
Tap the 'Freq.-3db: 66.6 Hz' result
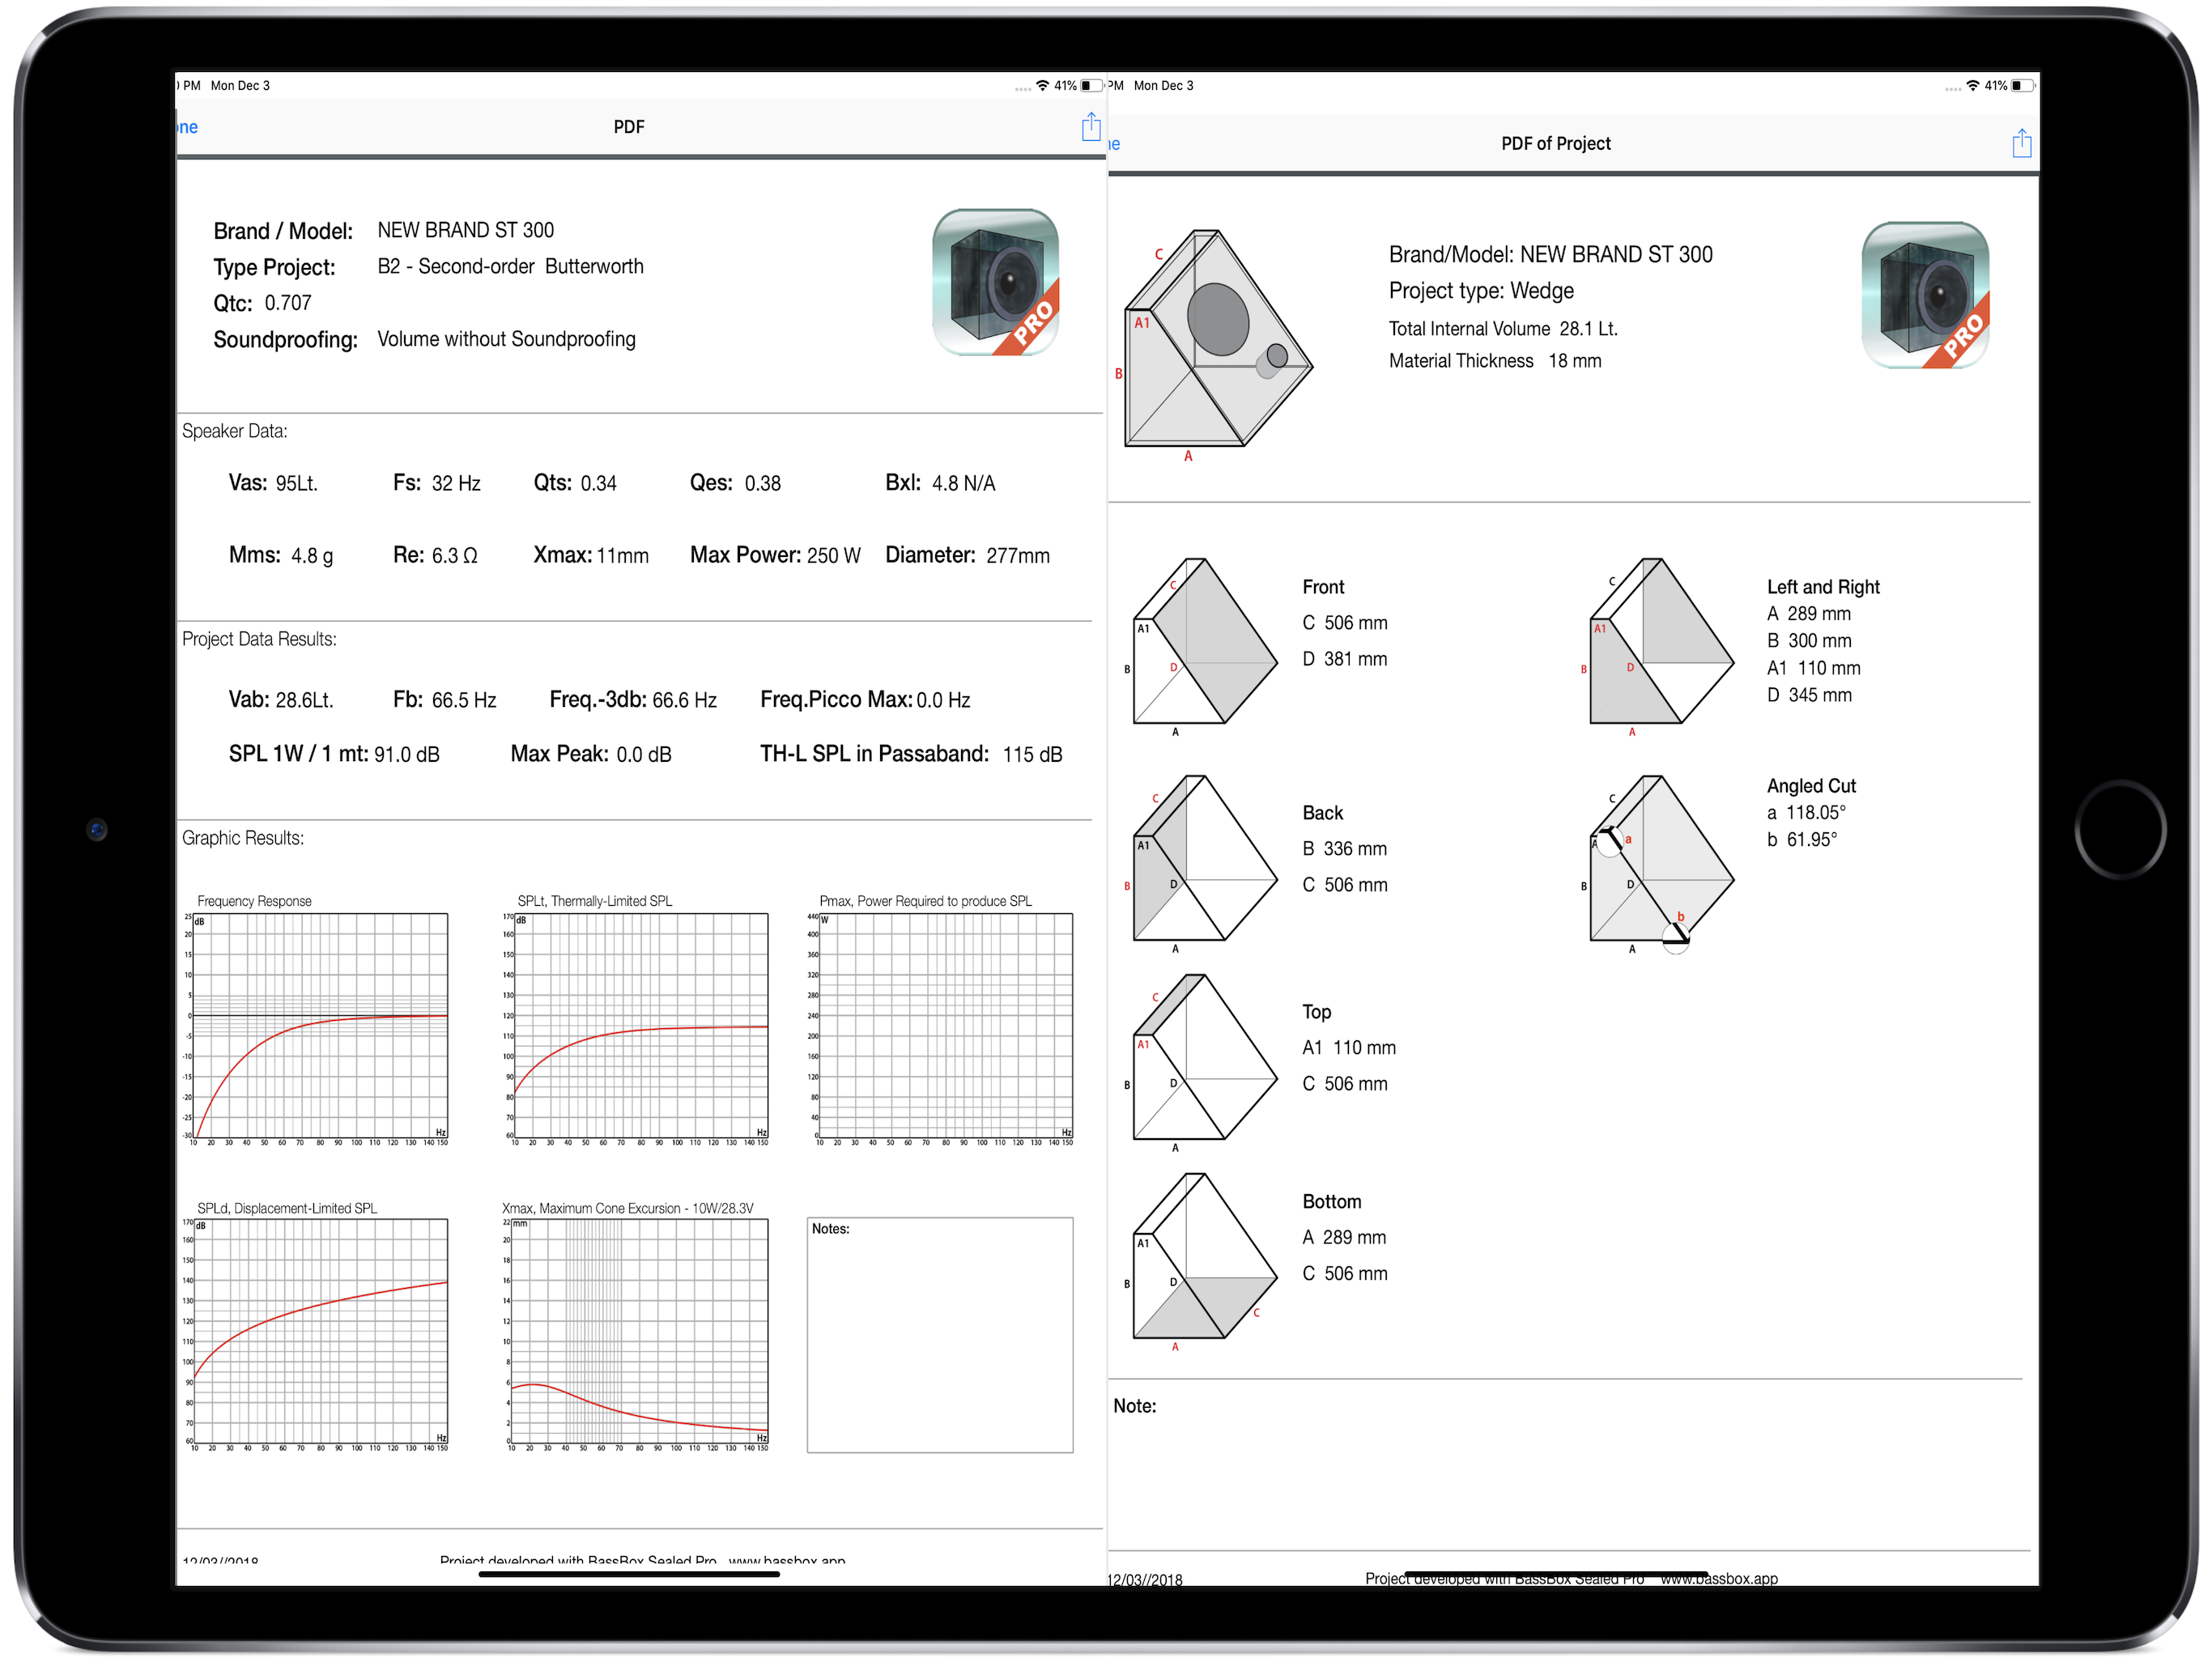(633, 700)
